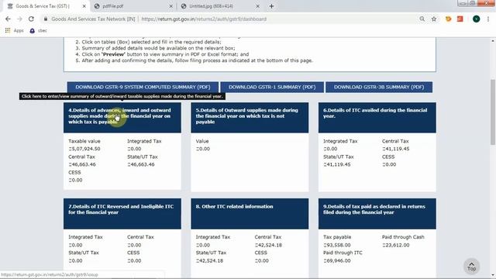Open tile 5 Outward supplies tax not payable
496x279 pixels.
point(250,117)
